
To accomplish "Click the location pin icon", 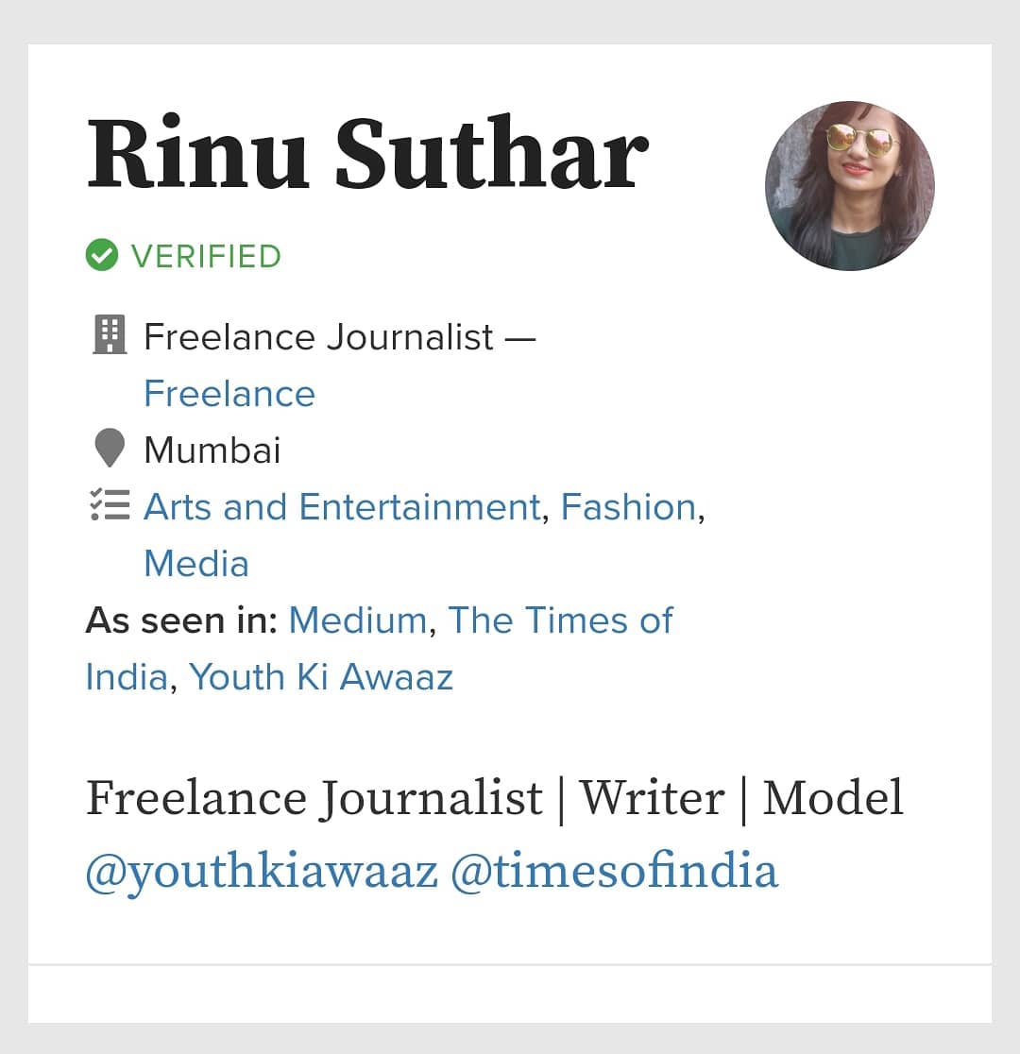I will (110, 448).
